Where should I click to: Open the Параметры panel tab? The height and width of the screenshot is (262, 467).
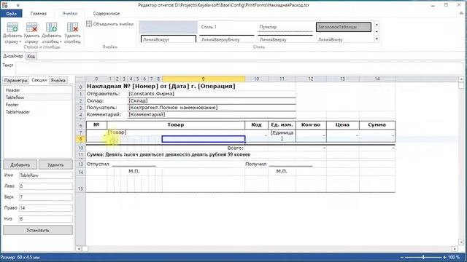[x=16, y=81]
